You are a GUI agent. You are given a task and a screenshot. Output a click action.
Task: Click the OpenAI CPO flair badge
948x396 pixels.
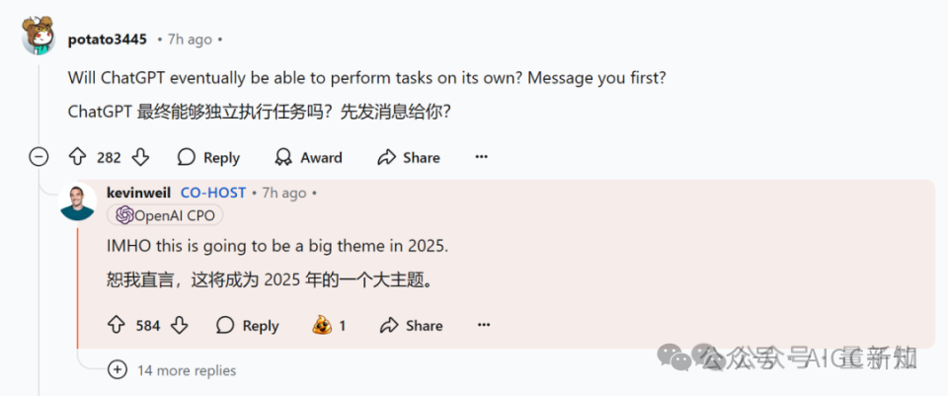click(x=165, y=215)
